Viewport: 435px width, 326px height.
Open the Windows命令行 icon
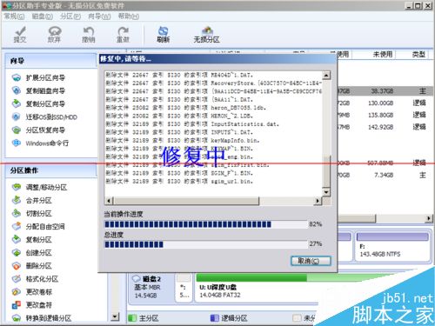coord(17,143)
